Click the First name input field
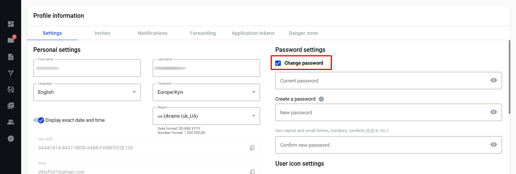 click(87, 68)
